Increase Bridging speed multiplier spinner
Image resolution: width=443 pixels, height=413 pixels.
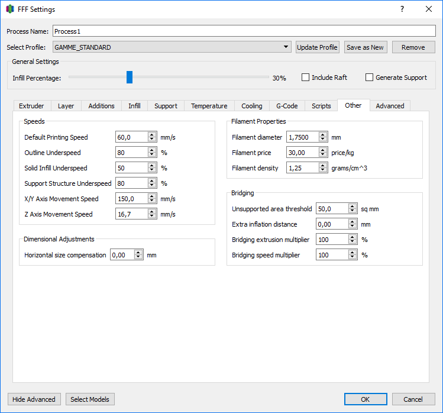(352, 253)
